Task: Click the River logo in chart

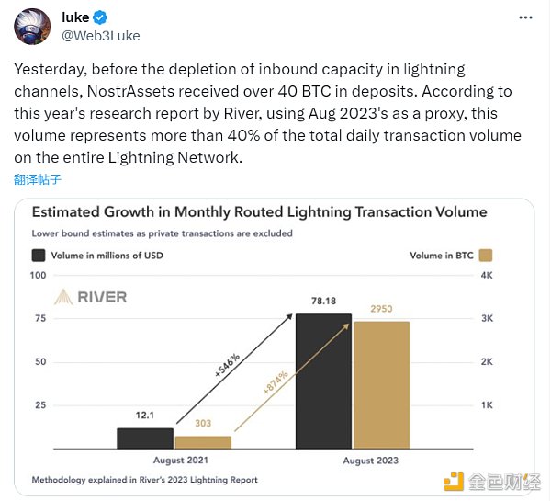Action: 91,297
